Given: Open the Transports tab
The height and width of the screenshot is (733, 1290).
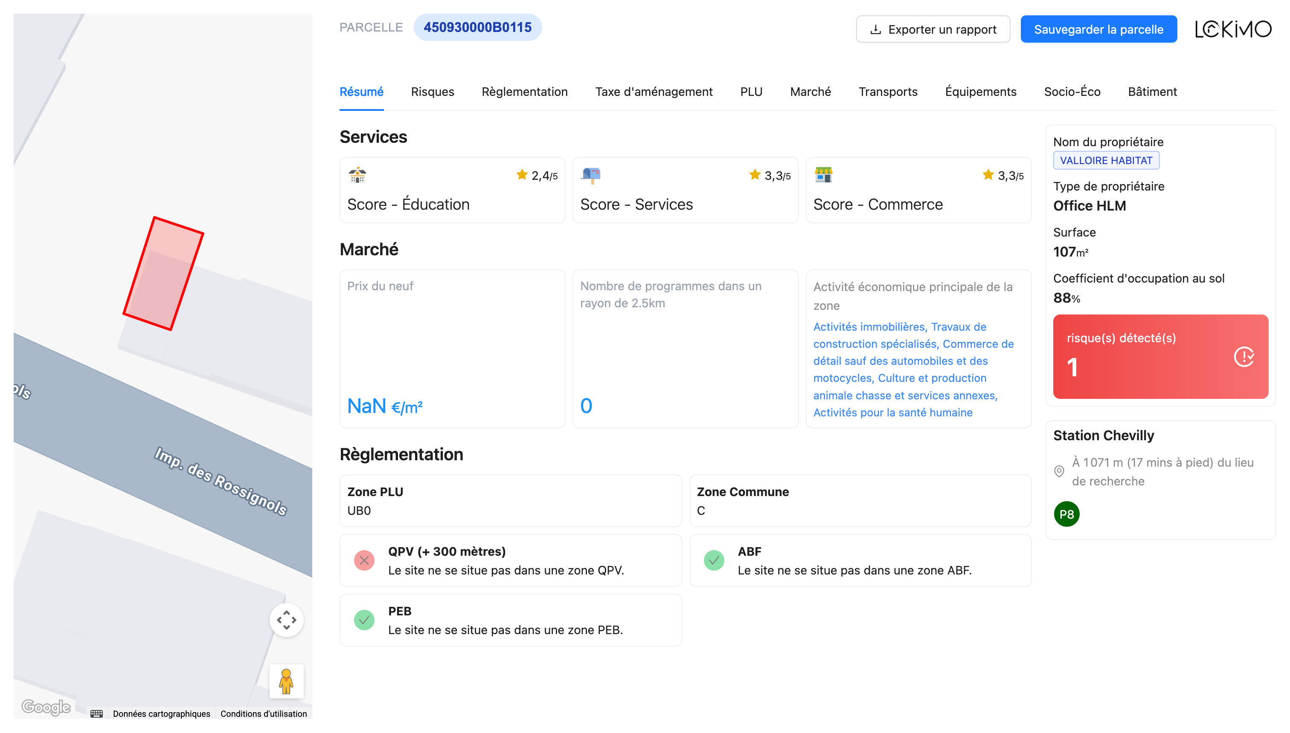Looking at the screenshot, I should click(888, 92).
